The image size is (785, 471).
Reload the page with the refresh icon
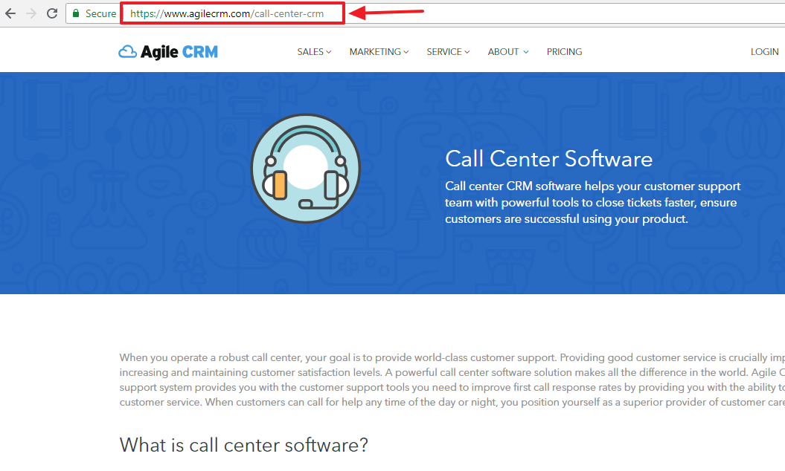[51, 13]
